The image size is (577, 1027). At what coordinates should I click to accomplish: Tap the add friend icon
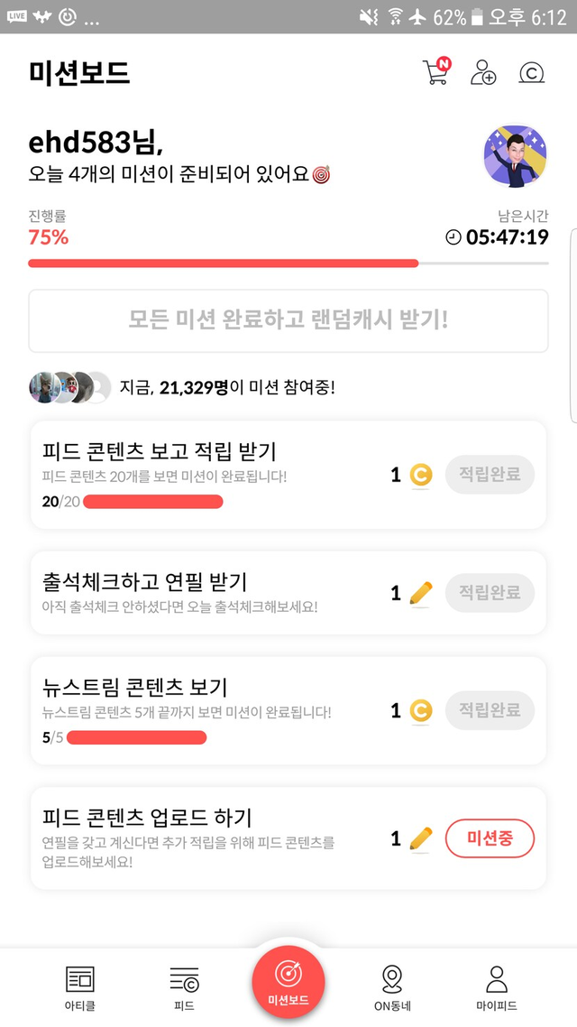click(483, 73)
